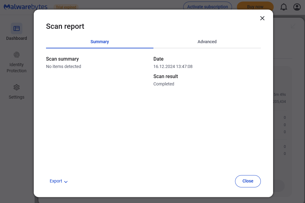Select the Identity Protection label
The height and width of the screenshot is (203, 305).
[x=17, y=68]
